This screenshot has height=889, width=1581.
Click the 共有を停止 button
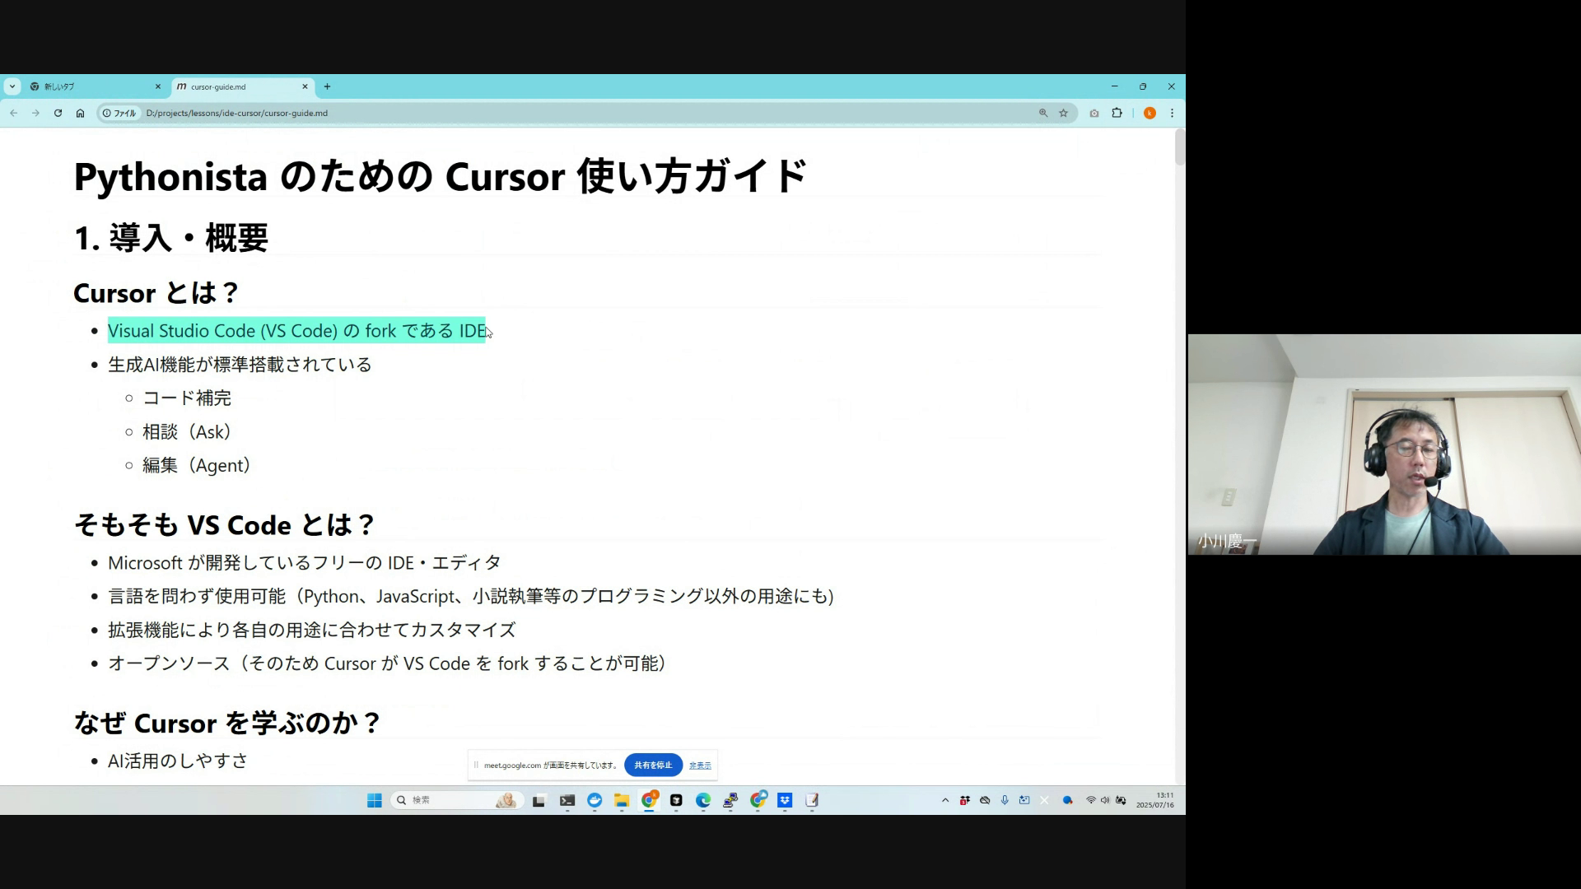653,765
